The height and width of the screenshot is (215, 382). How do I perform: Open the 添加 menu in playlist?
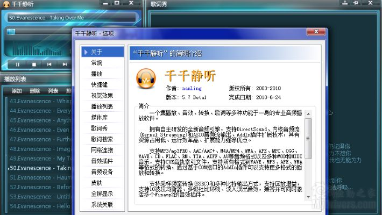tap(17, 90)
